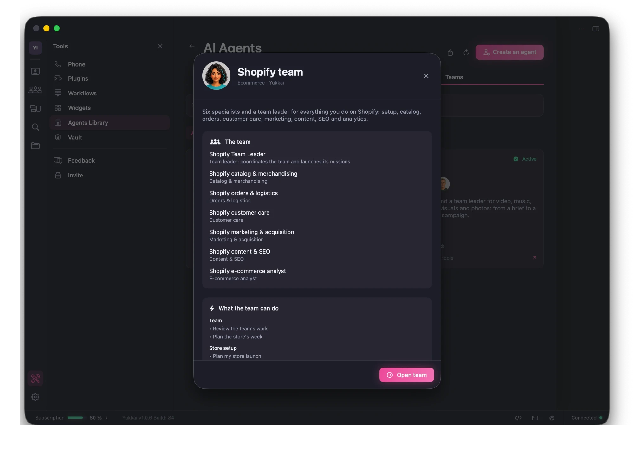The width and height of the screenshot is (634, 458).
Task: Select the Tools wrench icon in rail
Action: point(35,378)
